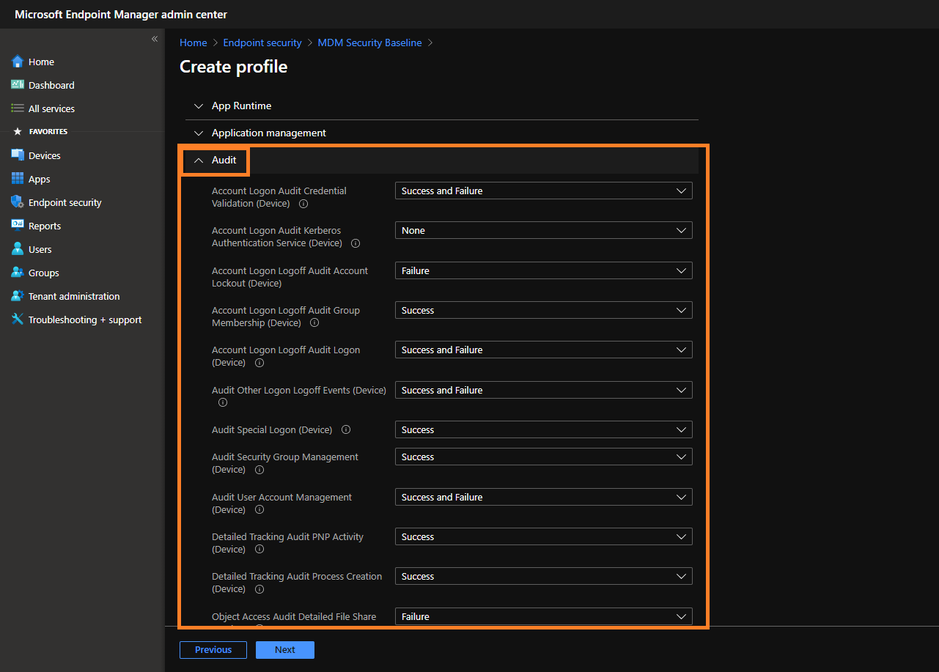This screenshot has width=939, height=672.
Task: Click the Users label in the sidebar
Action: tap(40, 249)
